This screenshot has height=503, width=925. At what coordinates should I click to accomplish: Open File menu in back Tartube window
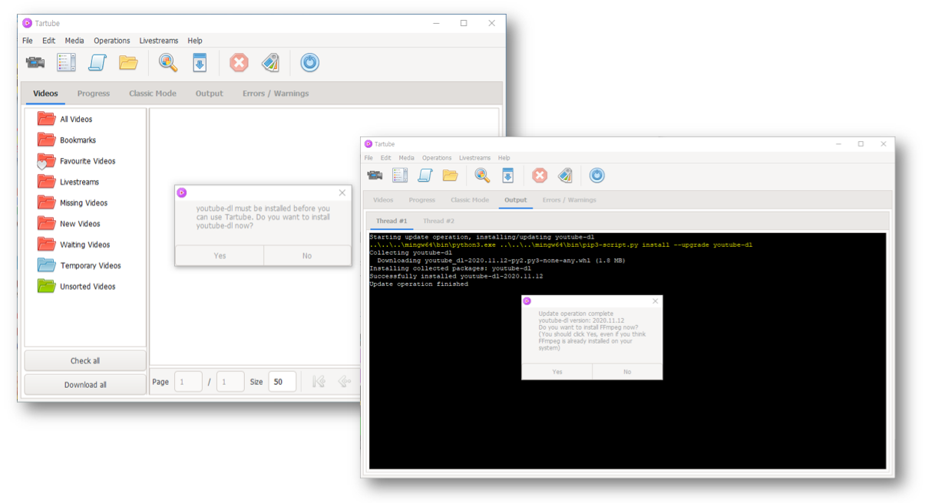(x=28, y=41)
